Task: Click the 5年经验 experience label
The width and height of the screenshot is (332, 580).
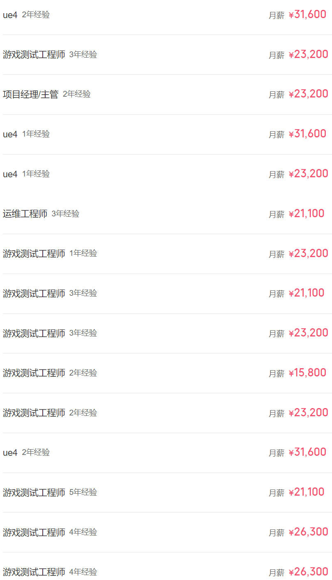Action: point(83,492)
